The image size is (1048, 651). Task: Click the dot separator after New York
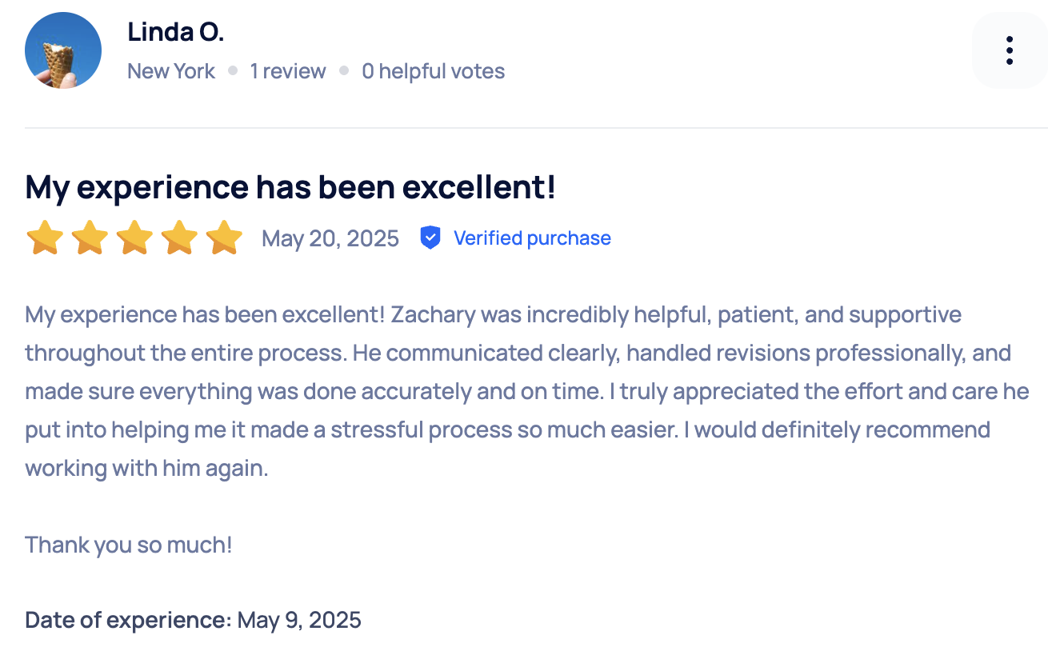[x=233, y=71]
